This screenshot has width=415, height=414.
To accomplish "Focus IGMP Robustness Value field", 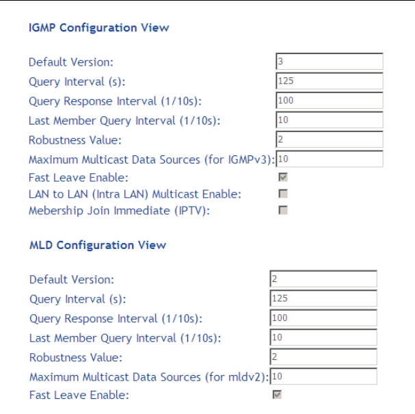I will tap(329, 140).
